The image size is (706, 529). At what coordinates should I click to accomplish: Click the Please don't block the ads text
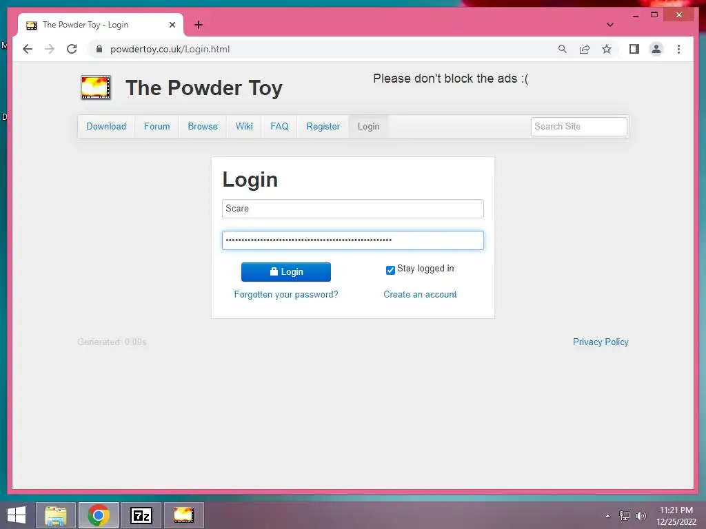click(x=450, y=79)
